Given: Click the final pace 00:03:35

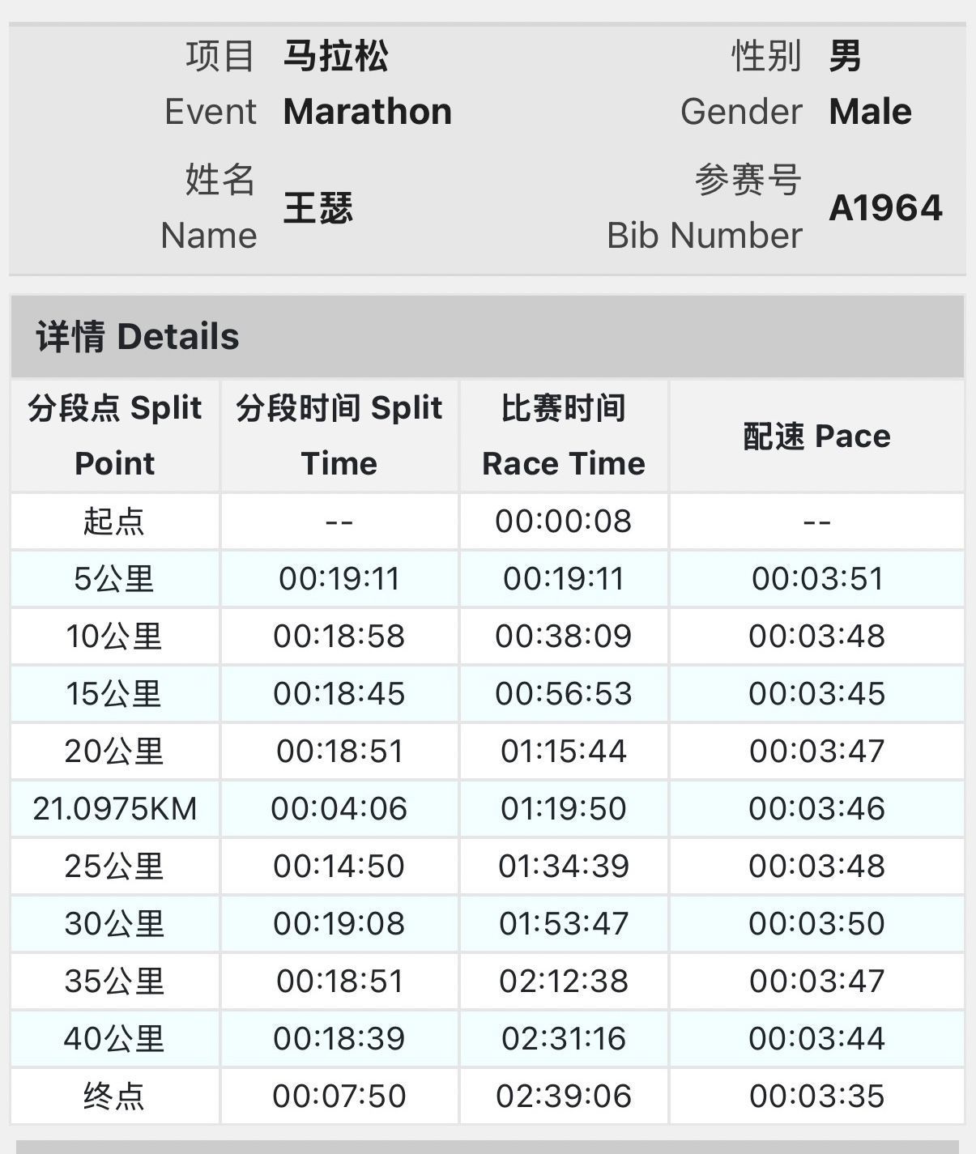Looking at the screenshot, I should click(x=816, y=1097).
